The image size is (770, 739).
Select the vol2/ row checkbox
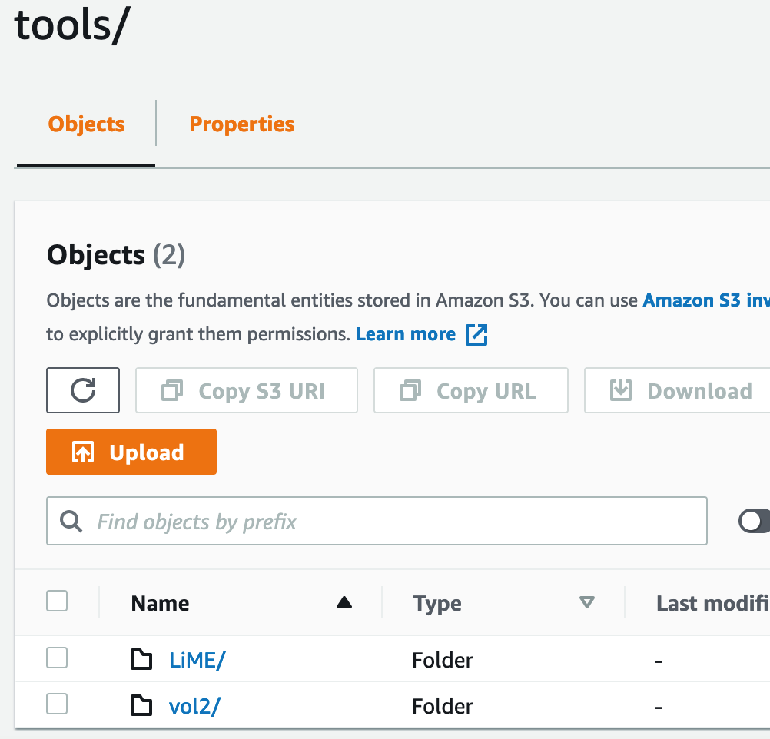57,704
